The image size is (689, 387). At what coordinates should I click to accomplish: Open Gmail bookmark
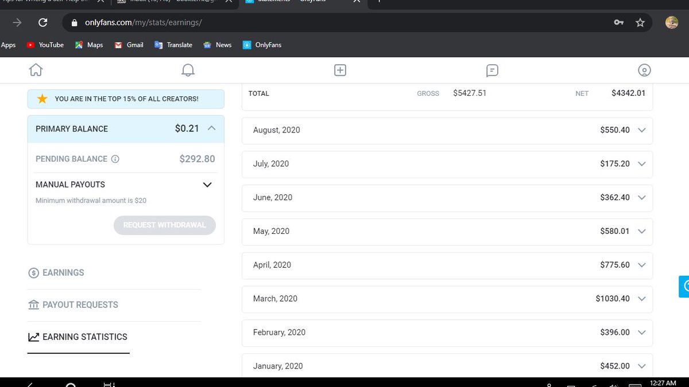pyautogui.click(x=129, y=45)
